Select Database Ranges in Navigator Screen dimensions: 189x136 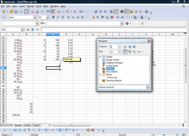point(114,63)
